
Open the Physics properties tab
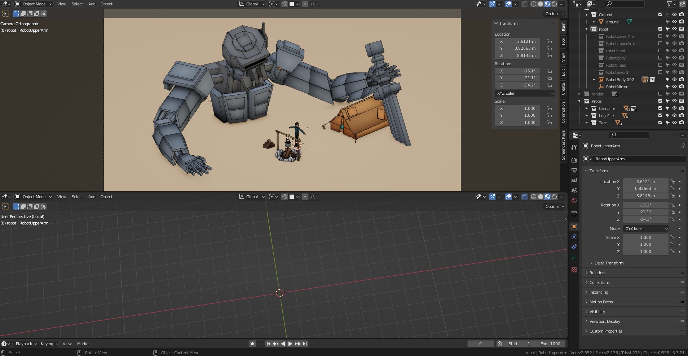[574, 237]
